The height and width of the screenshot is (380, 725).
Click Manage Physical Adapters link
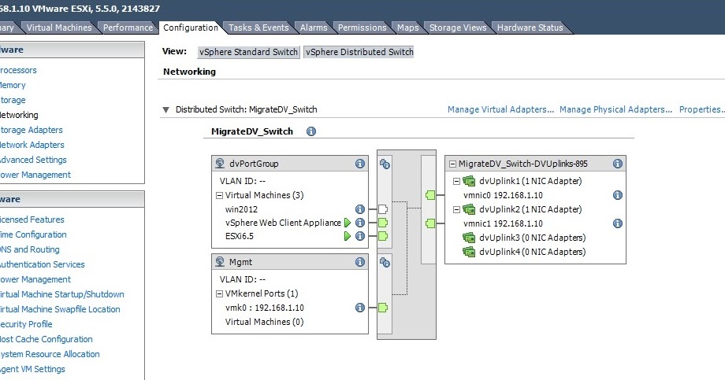(616, 110)
